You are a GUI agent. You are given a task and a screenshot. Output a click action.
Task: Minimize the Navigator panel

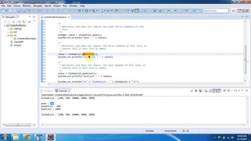tap(30, 16)
